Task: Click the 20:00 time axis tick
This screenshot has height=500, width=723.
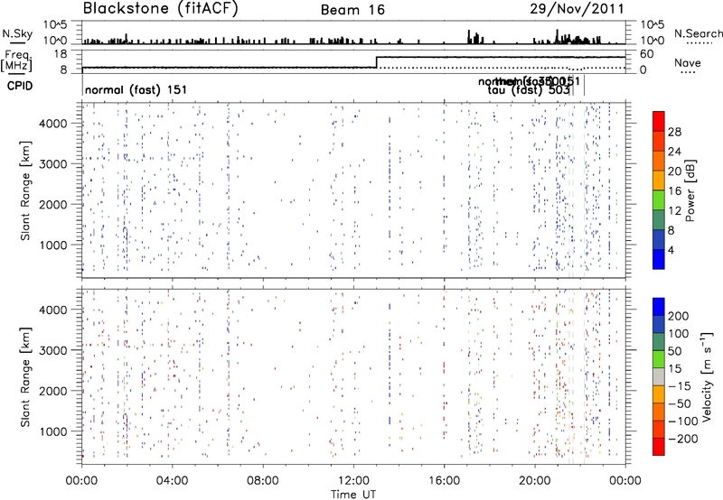Action: pos(534,481)
